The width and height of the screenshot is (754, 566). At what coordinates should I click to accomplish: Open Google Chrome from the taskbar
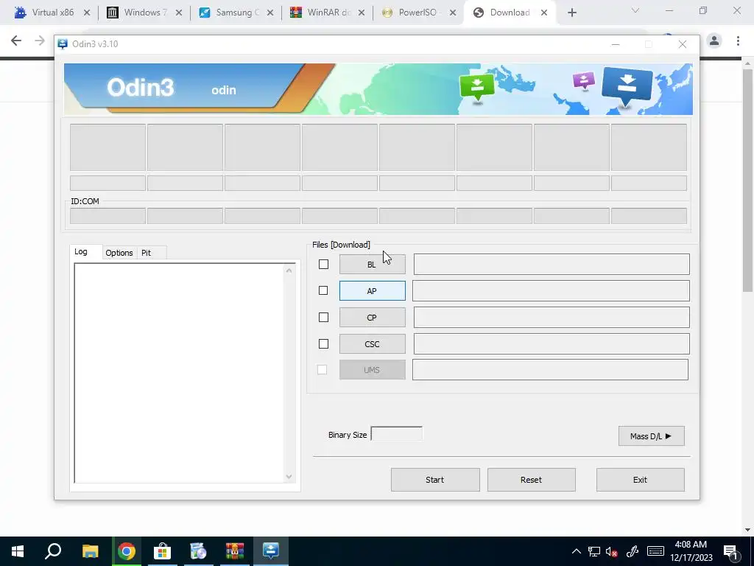(x=127, y=551)
